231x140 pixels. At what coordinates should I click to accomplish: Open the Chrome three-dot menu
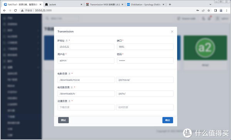(x=227, y=10)
